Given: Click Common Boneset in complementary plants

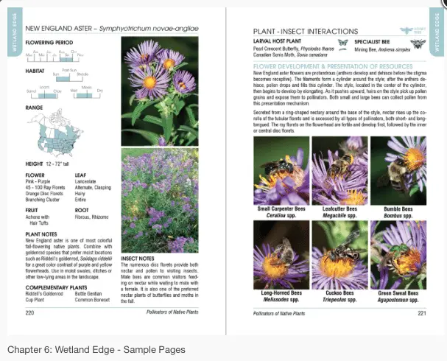Looking at the screenshot, I should point(92,300).
